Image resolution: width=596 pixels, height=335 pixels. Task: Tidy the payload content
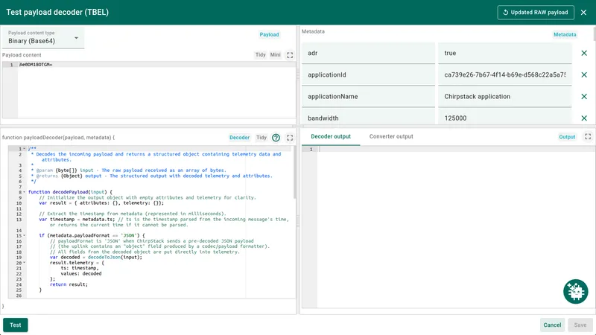click(x=260, y=55)
